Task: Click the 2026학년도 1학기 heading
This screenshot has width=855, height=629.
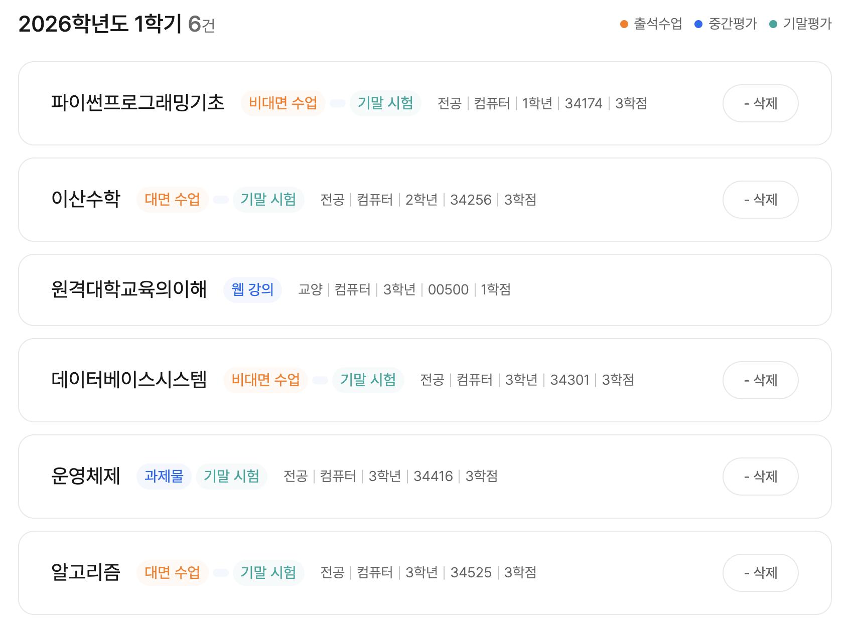Action: [100, 24]
